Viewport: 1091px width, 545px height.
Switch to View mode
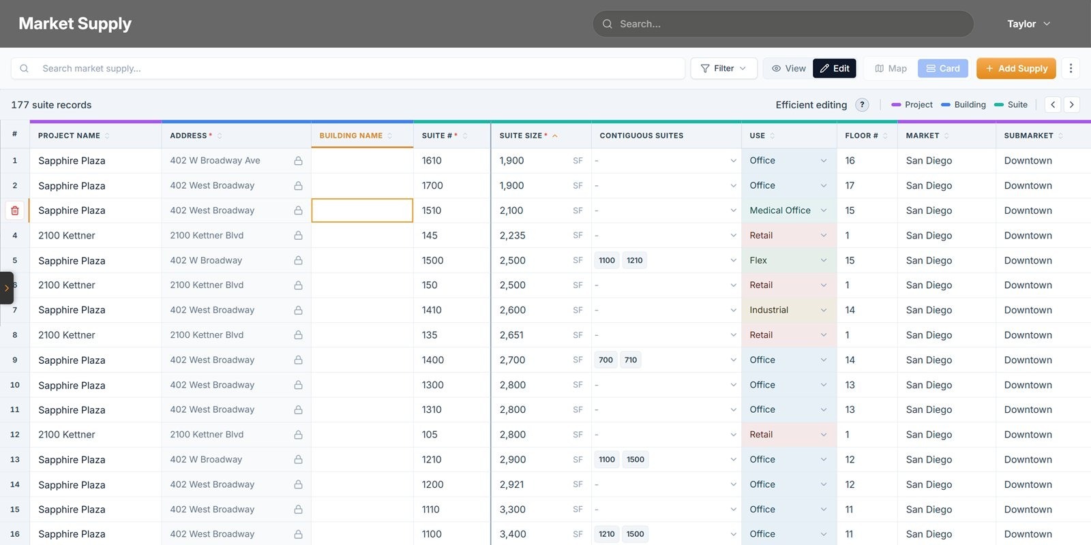tap(788, 68)
